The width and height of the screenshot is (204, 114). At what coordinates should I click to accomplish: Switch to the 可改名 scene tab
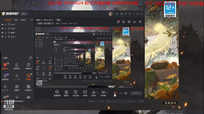click(x=23, y=20)
